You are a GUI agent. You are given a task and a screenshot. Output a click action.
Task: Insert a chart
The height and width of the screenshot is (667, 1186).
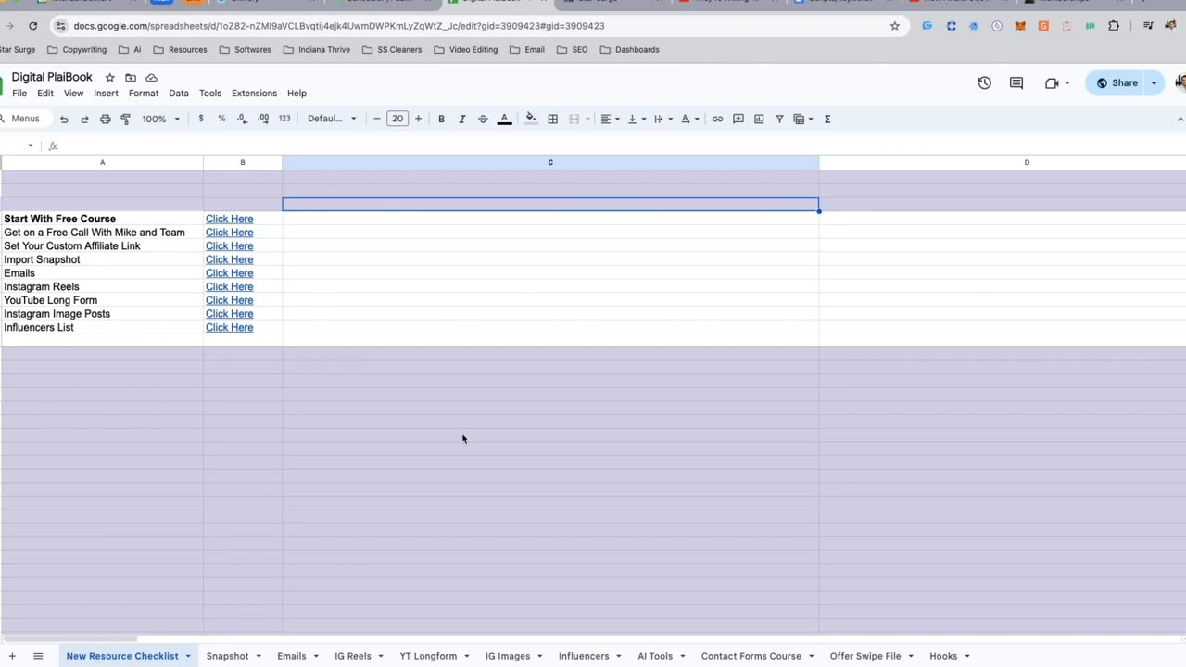pyautogui.click(x=759, y=119)
